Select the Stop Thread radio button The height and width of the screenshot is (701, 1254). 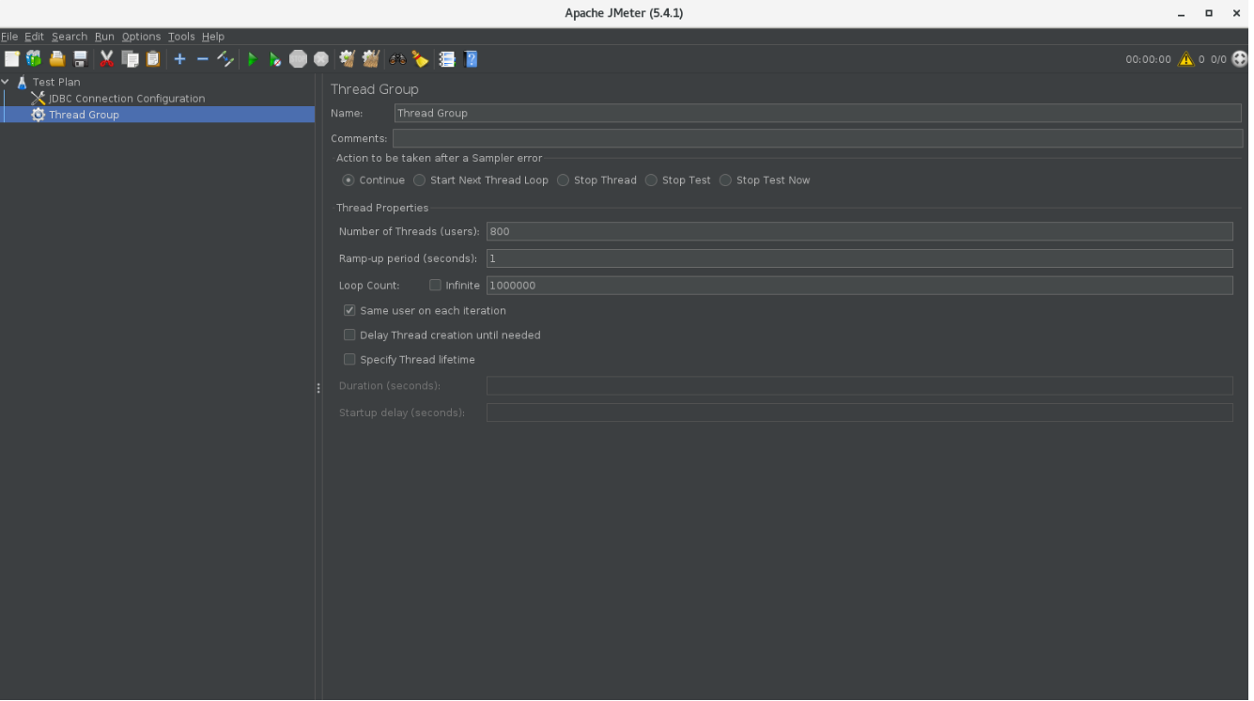click(564, 180)
